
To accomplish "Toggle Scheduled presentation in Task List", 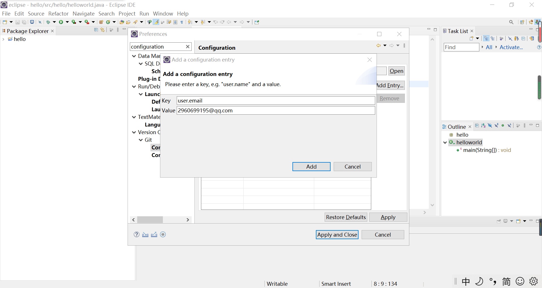I will [493, 38].
